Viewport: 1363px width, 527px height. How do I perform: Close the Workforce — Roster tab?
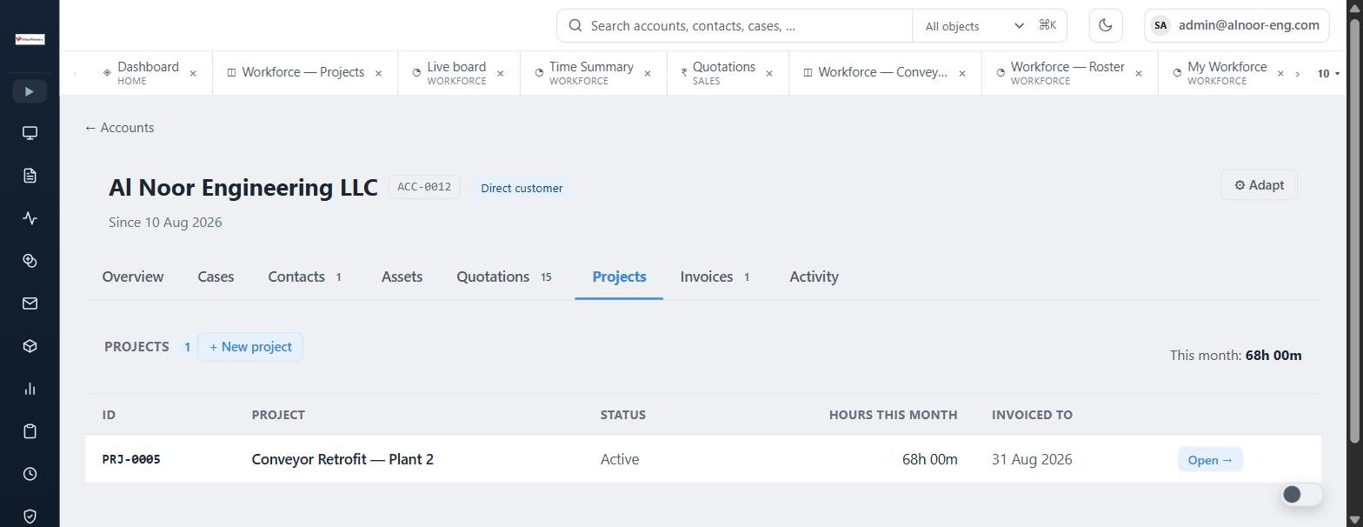tap(1138, 73)
